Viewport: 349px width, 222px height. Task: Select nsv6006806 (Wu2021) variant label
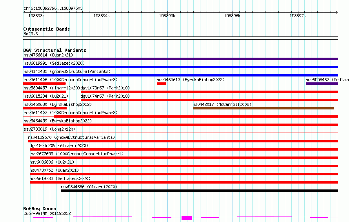click(x=52, y=162)
